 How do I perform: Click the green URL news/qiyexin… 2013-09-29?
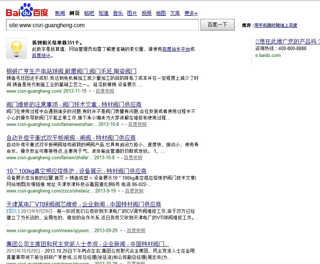(x=62, y=230)
